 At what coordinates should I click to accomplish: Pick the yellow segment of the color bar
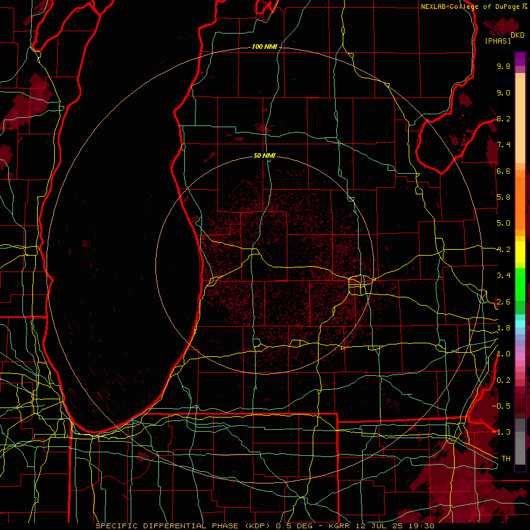(x=520, y=252)
